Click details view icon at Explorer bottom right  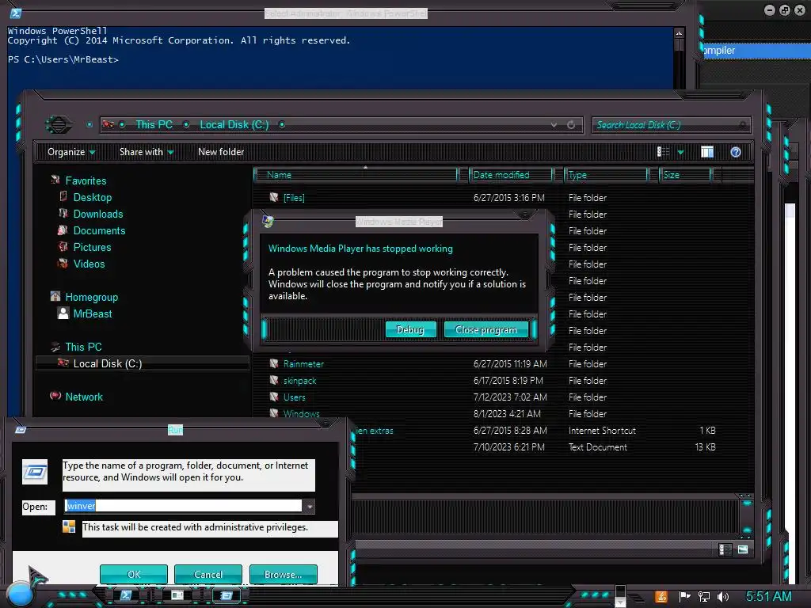point(725,549)
